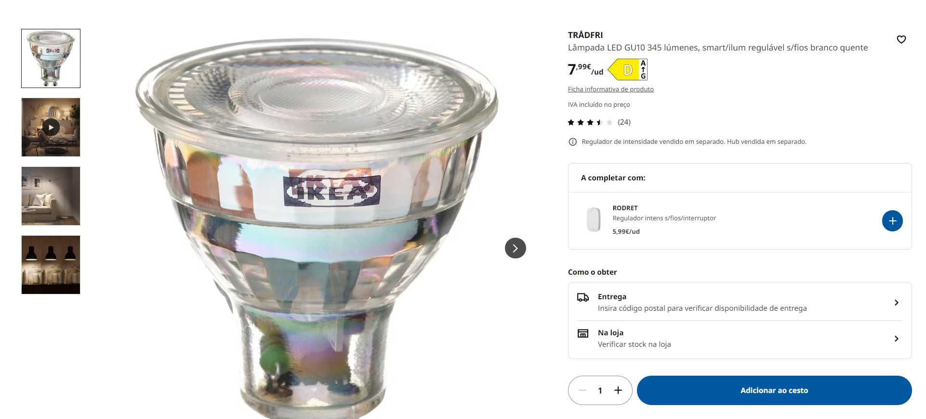Click the quantity input field
926x419 pixels.
600,390
